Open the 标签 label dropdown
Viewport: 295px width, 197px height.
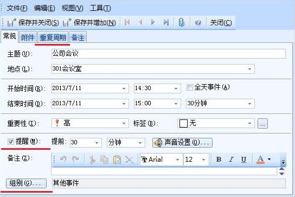point(249,123)
